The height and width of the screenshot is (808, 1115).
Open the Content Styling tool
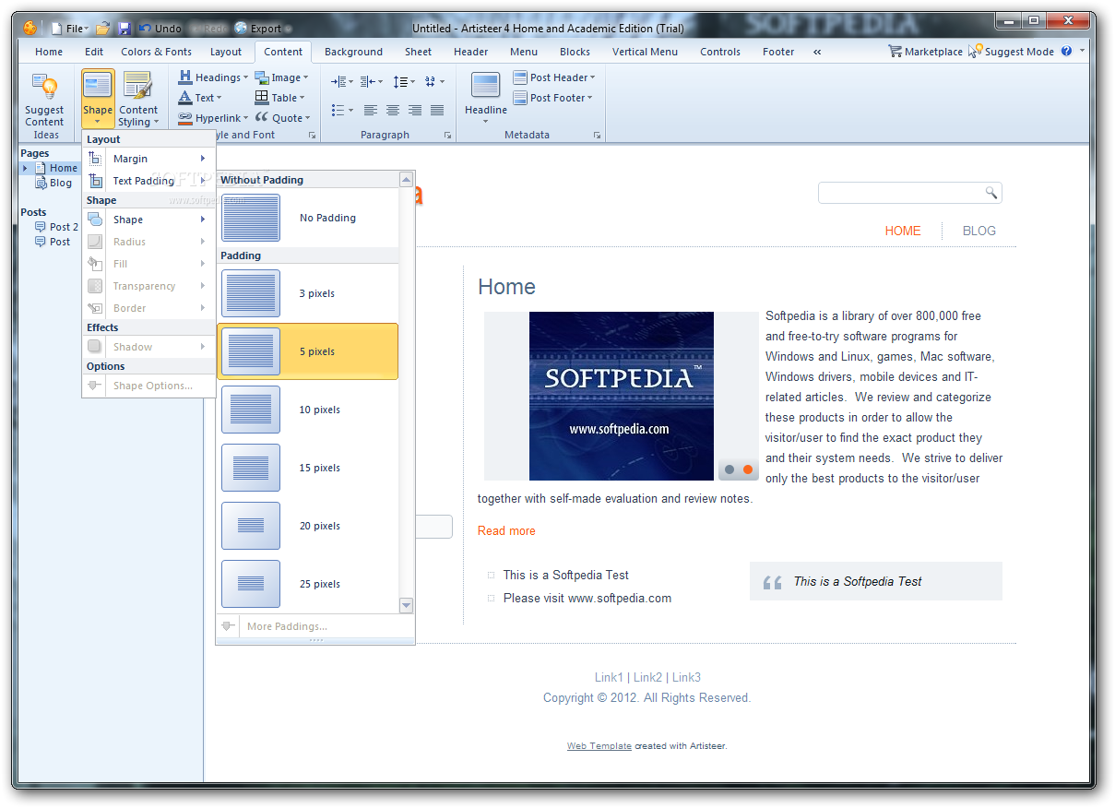[138, 99]
